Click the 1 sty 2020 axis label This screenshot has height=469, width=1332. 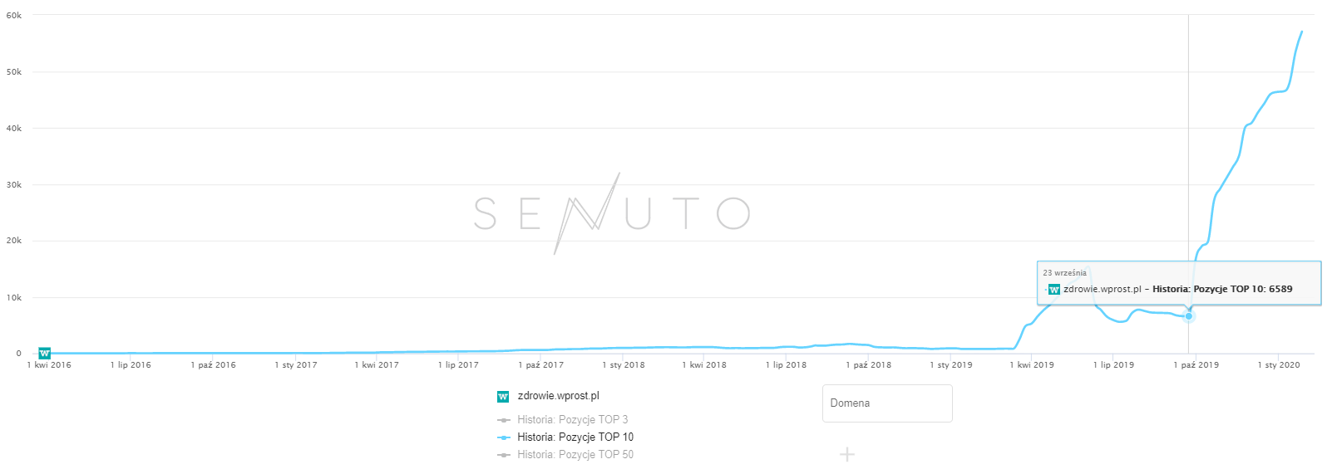tap(1278, 365)
